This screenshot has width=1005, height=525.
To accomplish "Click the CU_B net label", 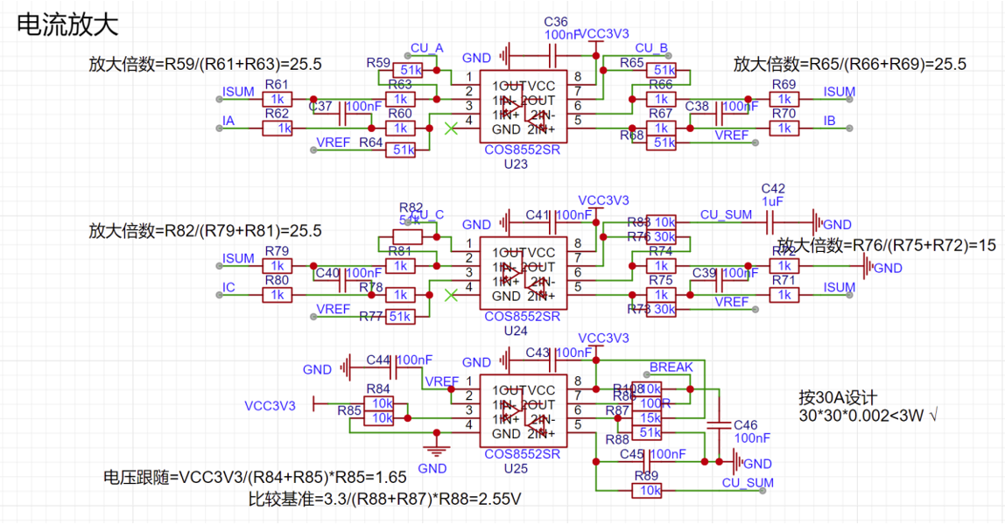I will [651, 47].
